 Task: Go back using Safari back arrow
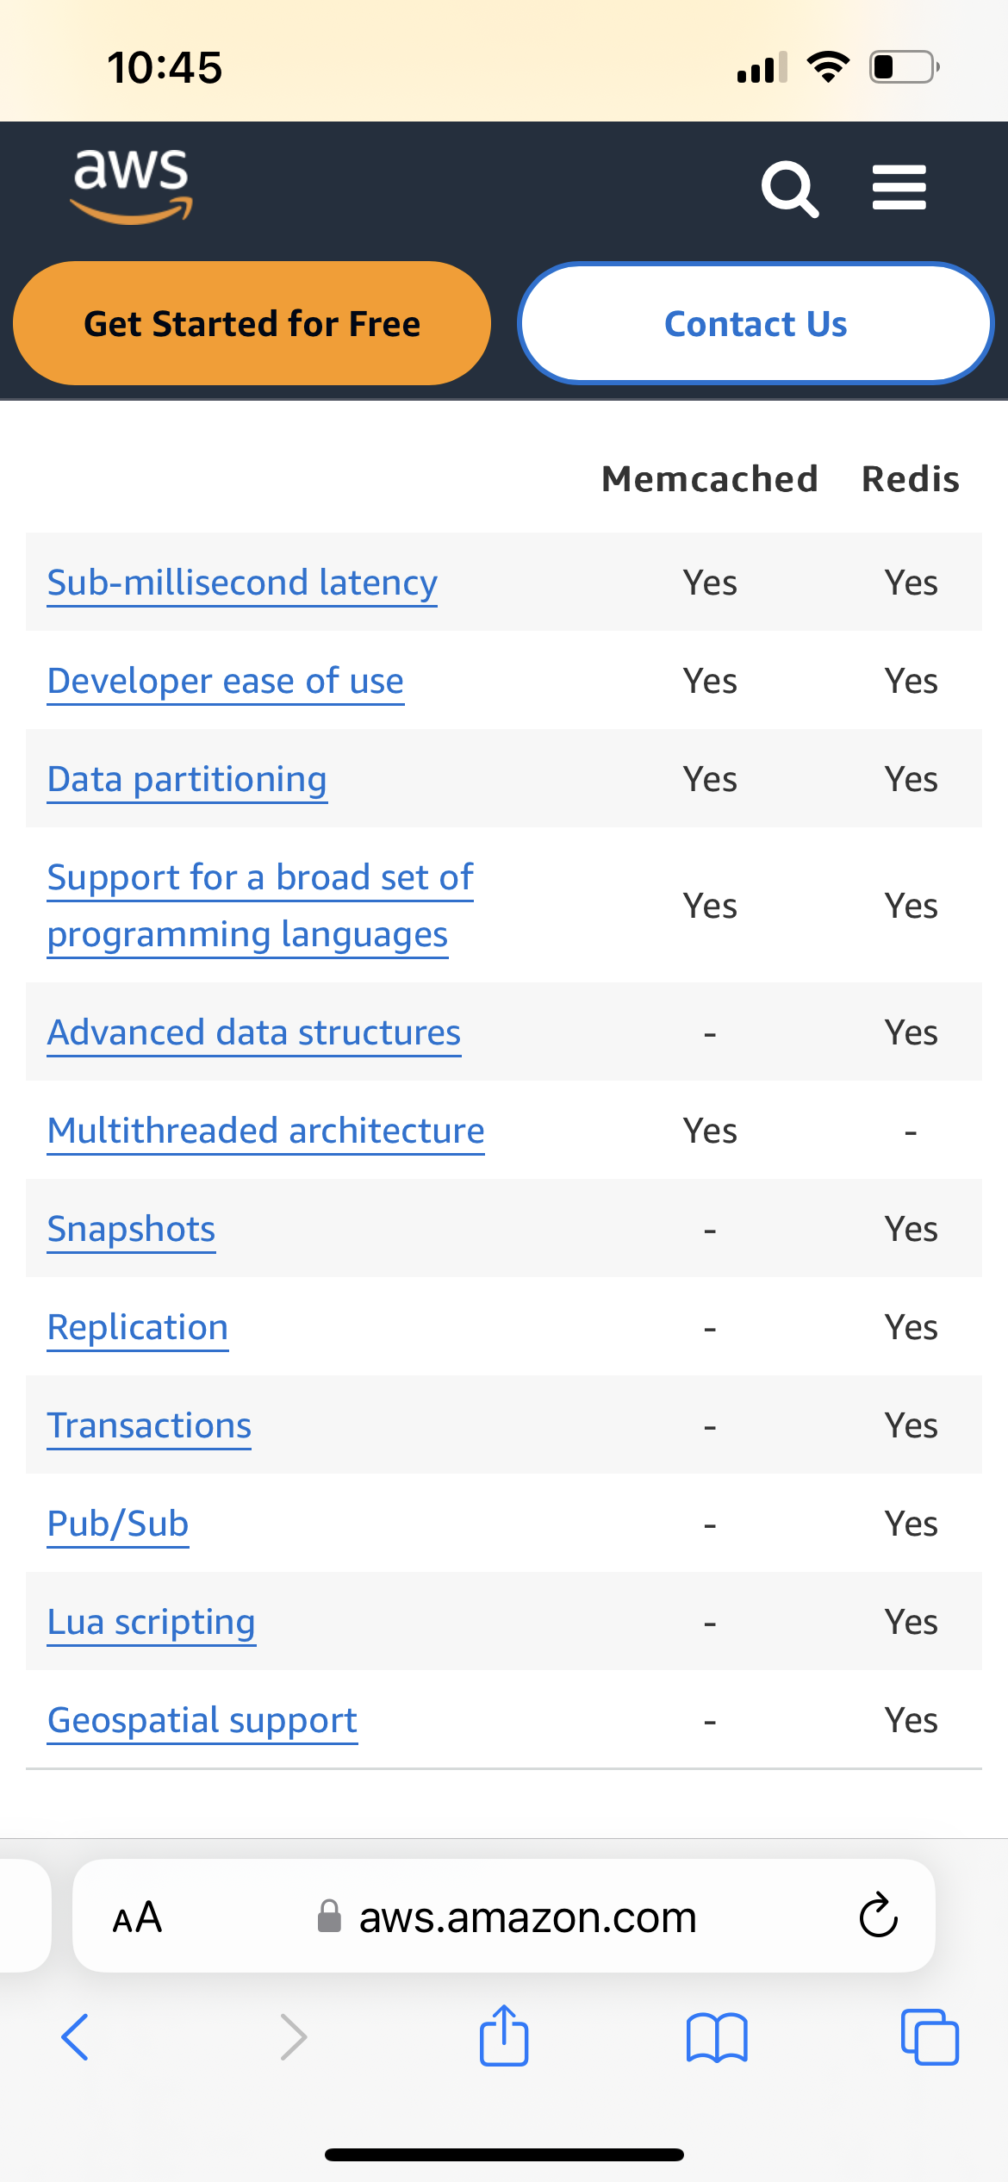[x=76, y=2037]
